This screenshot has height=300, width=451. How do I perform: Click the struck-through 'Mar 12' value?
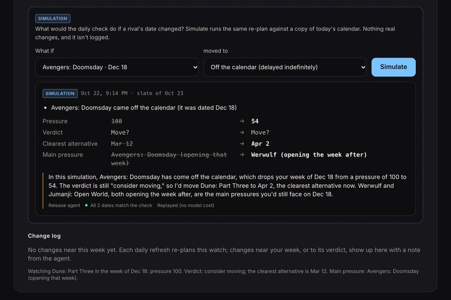coord(122,144)
